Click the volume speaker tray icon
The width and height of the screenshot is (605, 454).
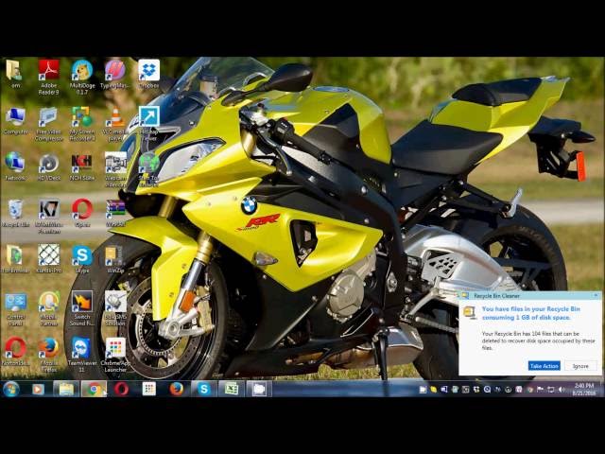click(x=562, y=390)
